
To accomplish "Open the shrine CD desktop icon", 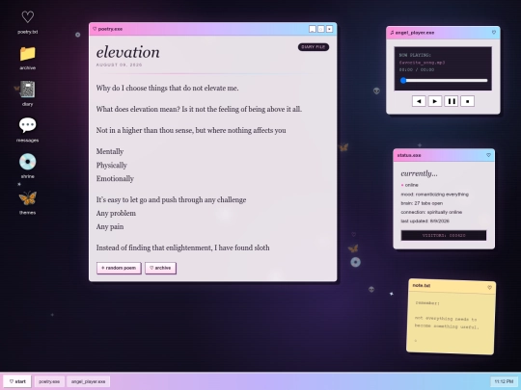I will [x=28, y=167].
